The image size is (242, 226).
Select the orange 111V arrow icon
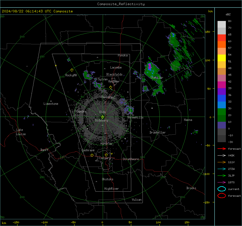pyautogui.click(x=222, y=162)
